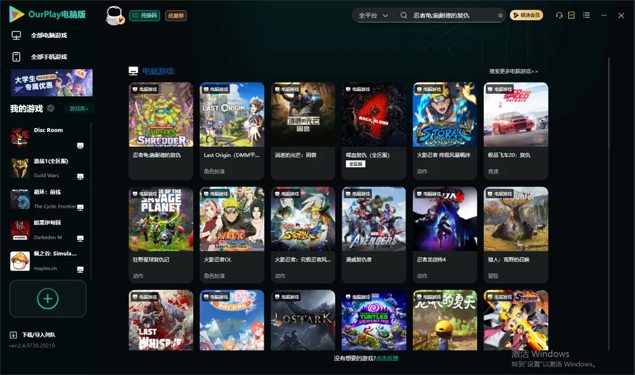Clear the search box text
Viewport: 635px width, 375px height.
point(500,16)
